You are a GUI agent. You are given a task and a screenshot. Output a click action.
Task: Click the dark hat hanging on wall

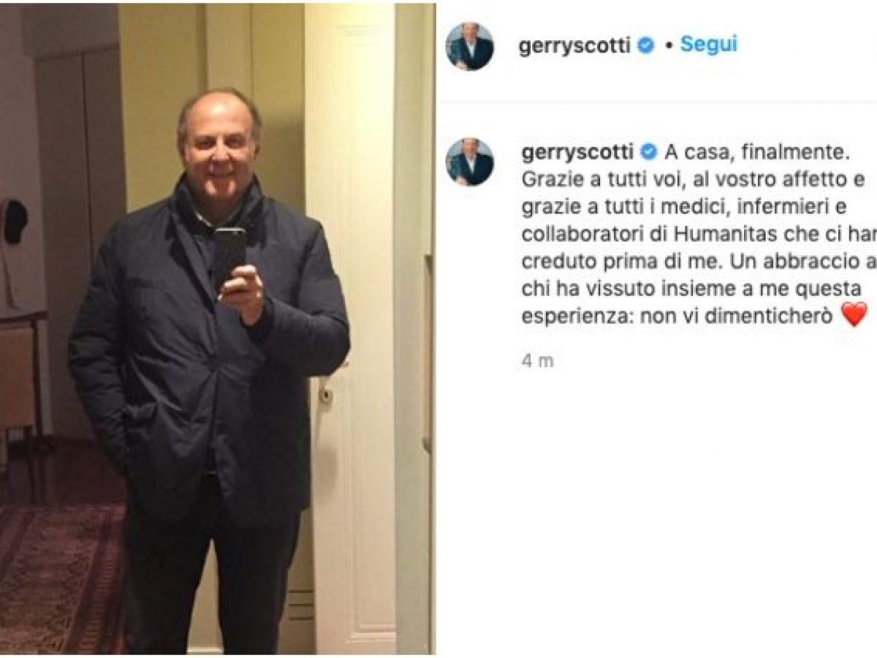15,221
